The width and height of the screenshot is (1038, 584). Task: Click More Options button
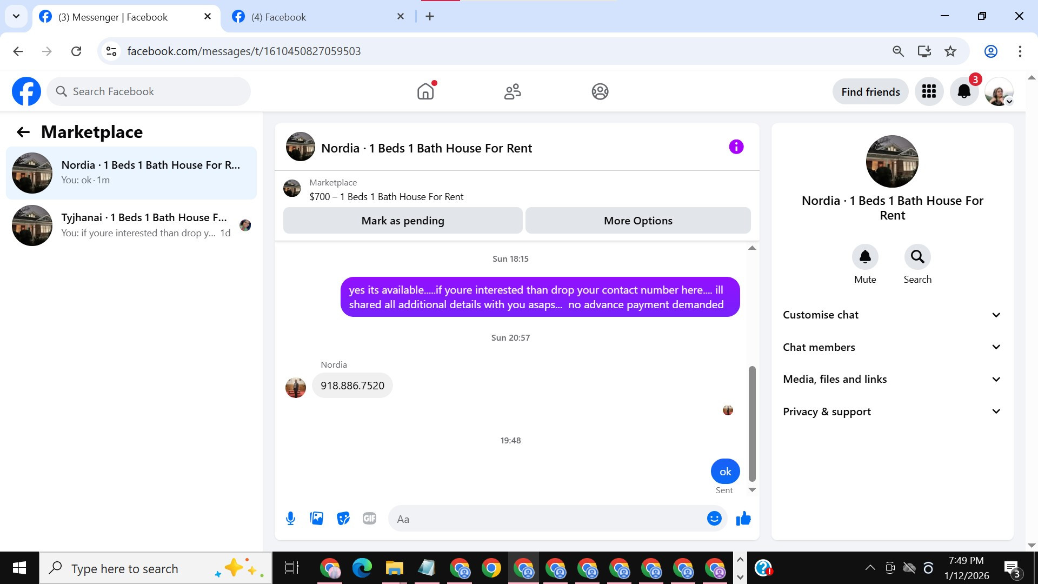pos(638,221)
